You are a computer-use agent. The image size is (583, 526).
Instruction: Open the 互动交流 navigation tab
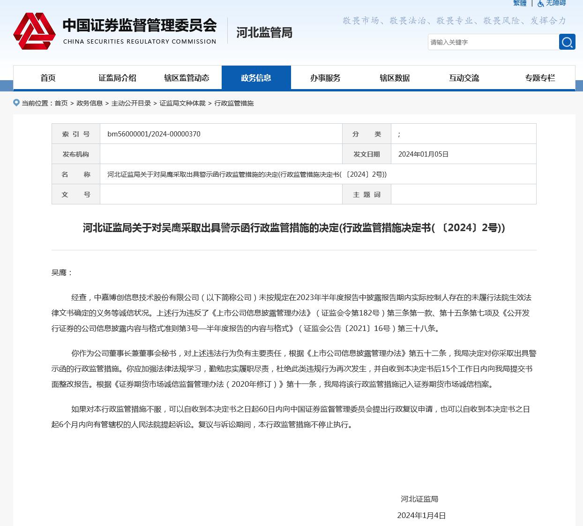click(464, 78)
